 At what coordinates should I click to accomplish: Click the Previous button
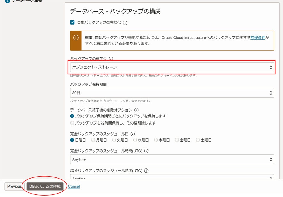pyautogui.click(x=14, y=186)
